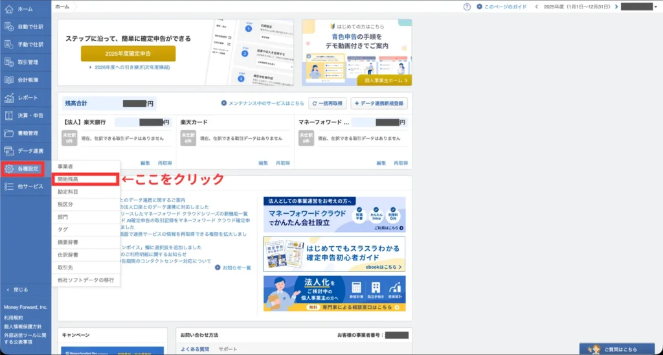Open 決算・申告 in the sidebar

[x=25, y=115]
